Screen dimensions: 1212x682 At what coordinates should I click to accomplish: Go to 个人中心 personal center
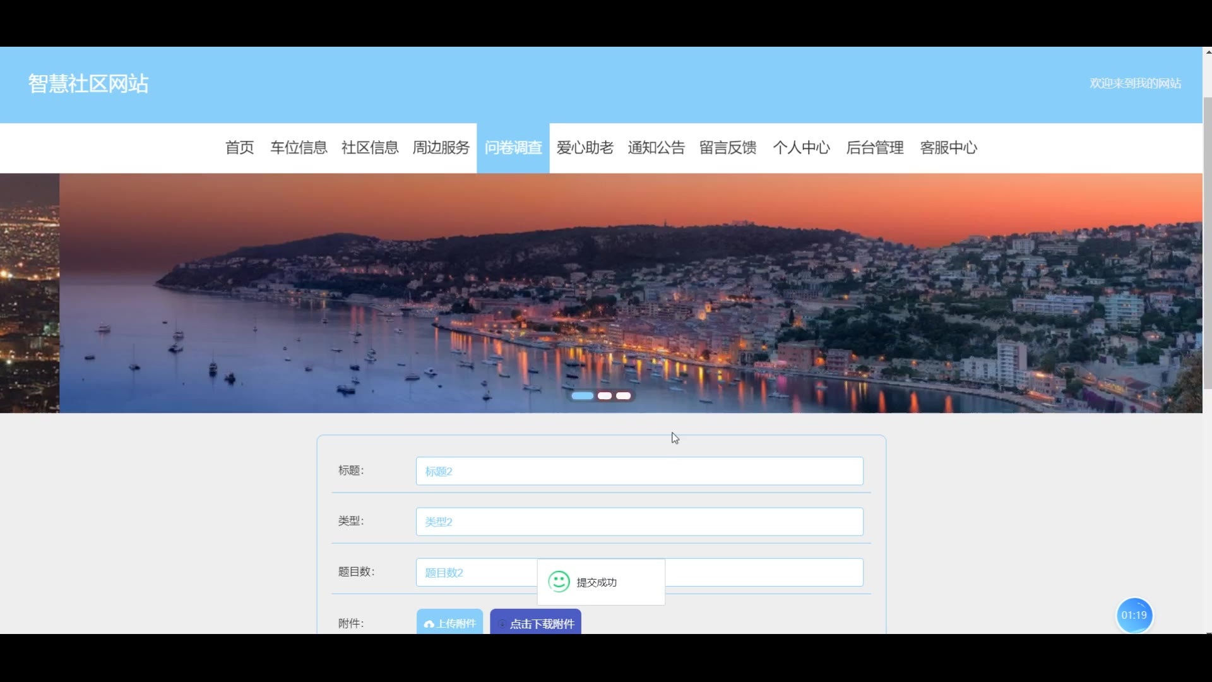tap(801, 148)
